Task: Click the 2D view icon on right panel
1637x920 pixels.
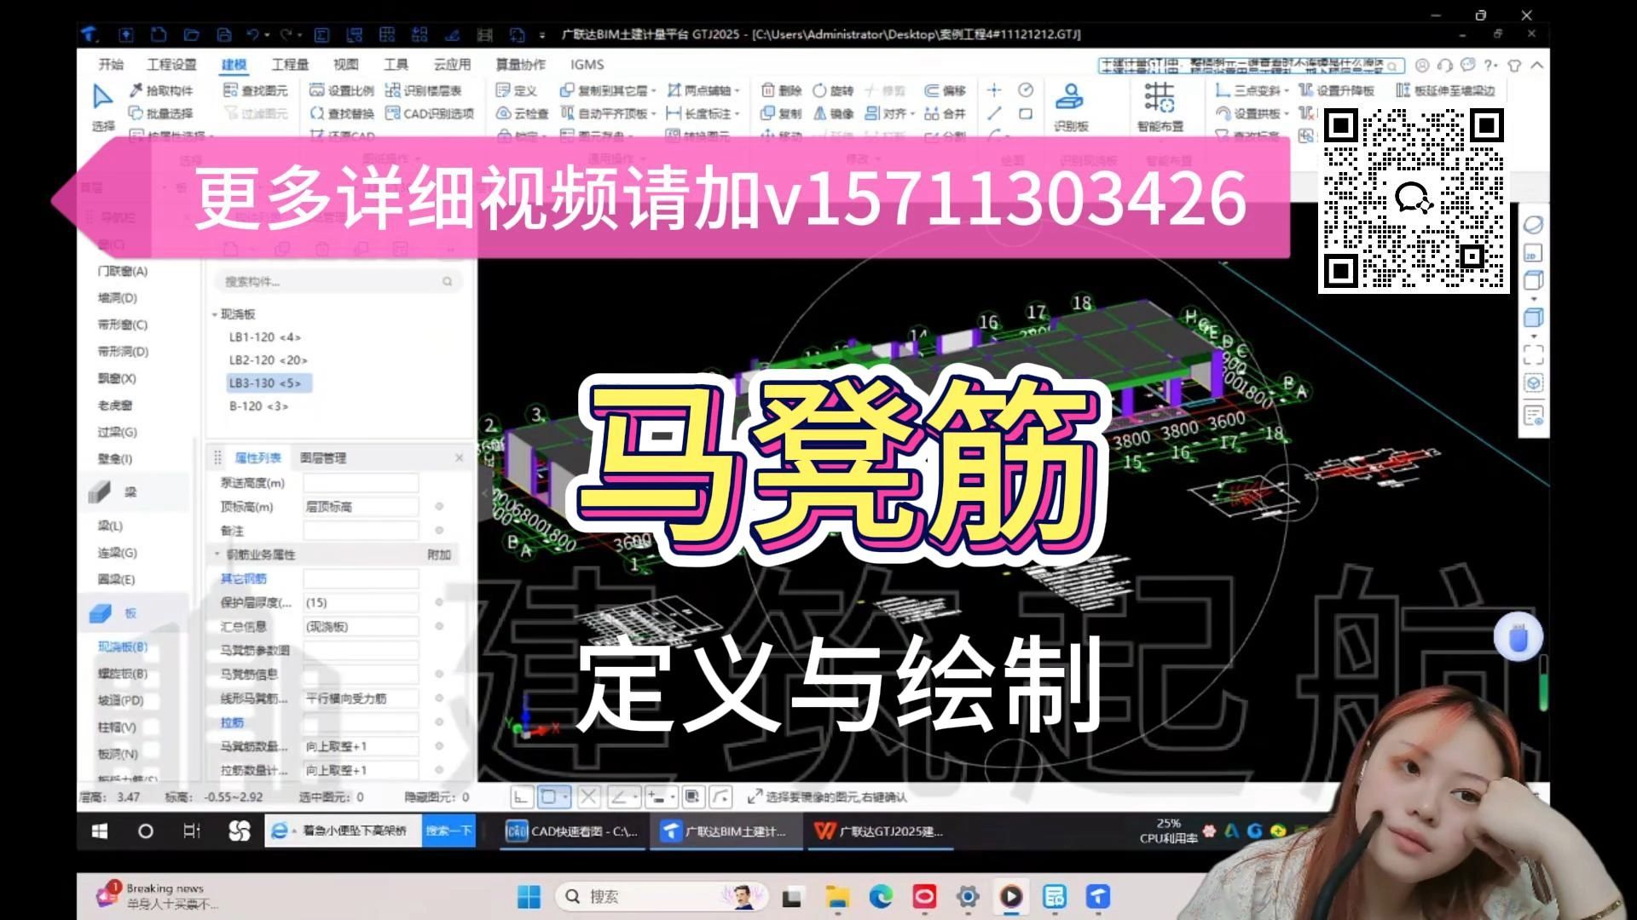Action: pos(1532,255)
